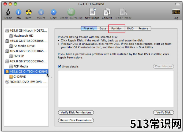Toggle toolbar with the top-right pill button
This screenshot has height=132, width=184.
coord(178,4)
